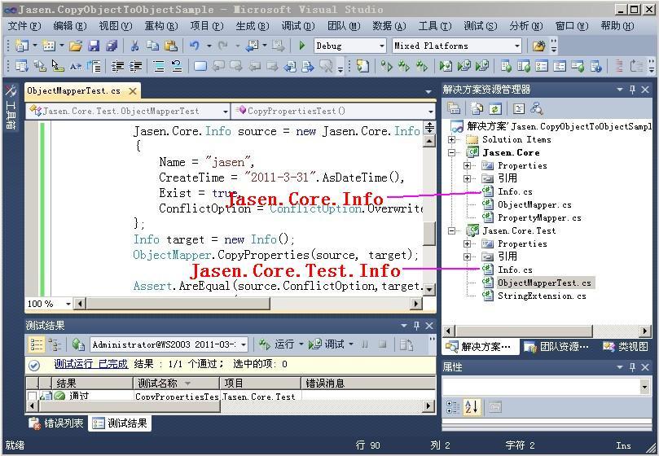
Task: Start debugging with green play icon
Action: [x=301, y=46]
